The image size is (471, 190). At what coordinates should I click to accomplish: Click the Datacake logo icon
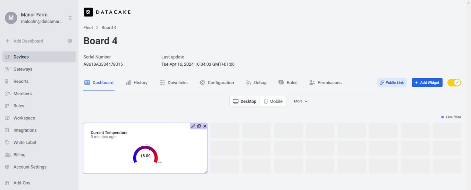pos(88,12)
